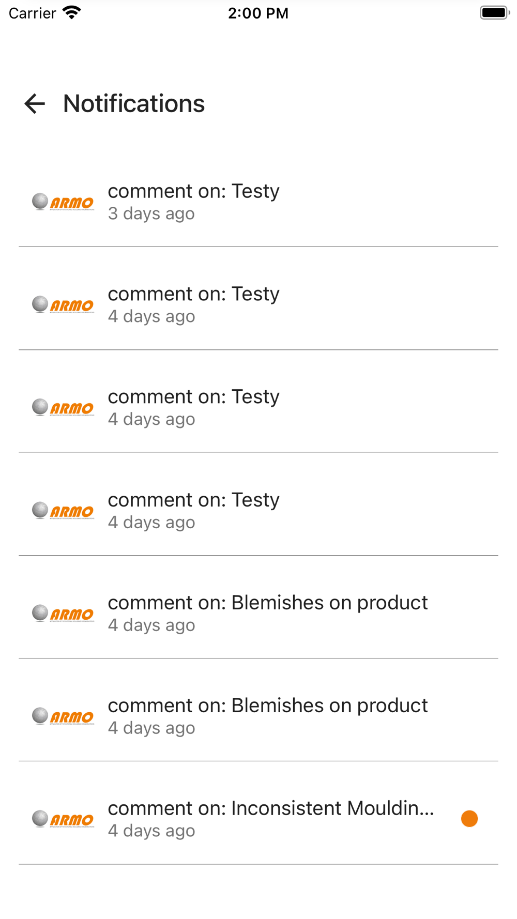Open the first "comment on: Testy" notification

click(193, 191)
